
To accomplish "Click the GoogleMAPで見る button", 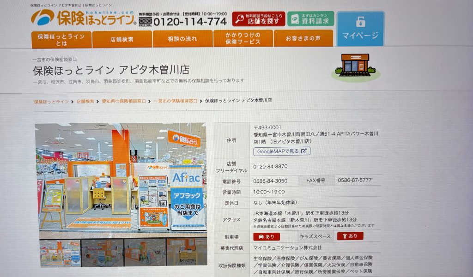I will pos(281,151).
